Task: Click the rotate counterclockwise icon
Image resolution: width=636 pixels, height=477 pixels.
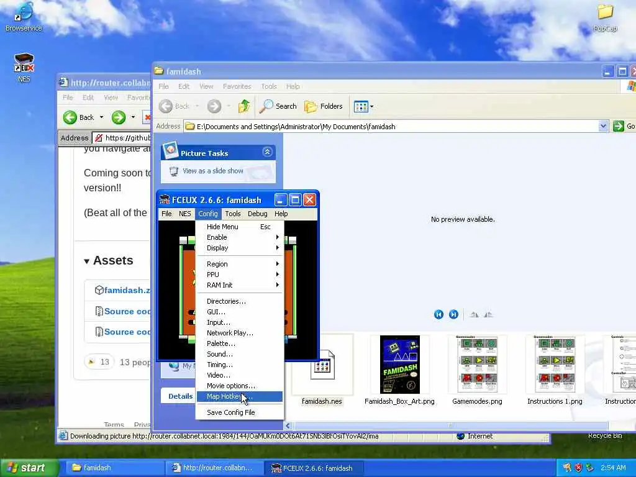Action: 488,314
